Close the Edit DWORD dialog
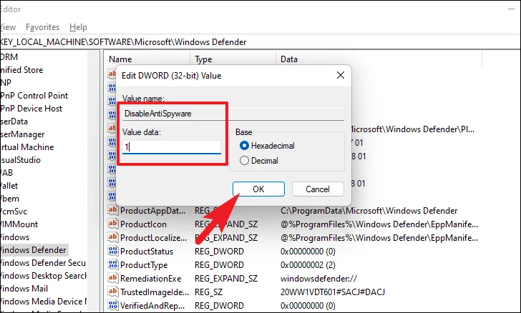Image resolution: width=521 pixels, height=313 pixels. pyautogui.click(x=341, y=75)
